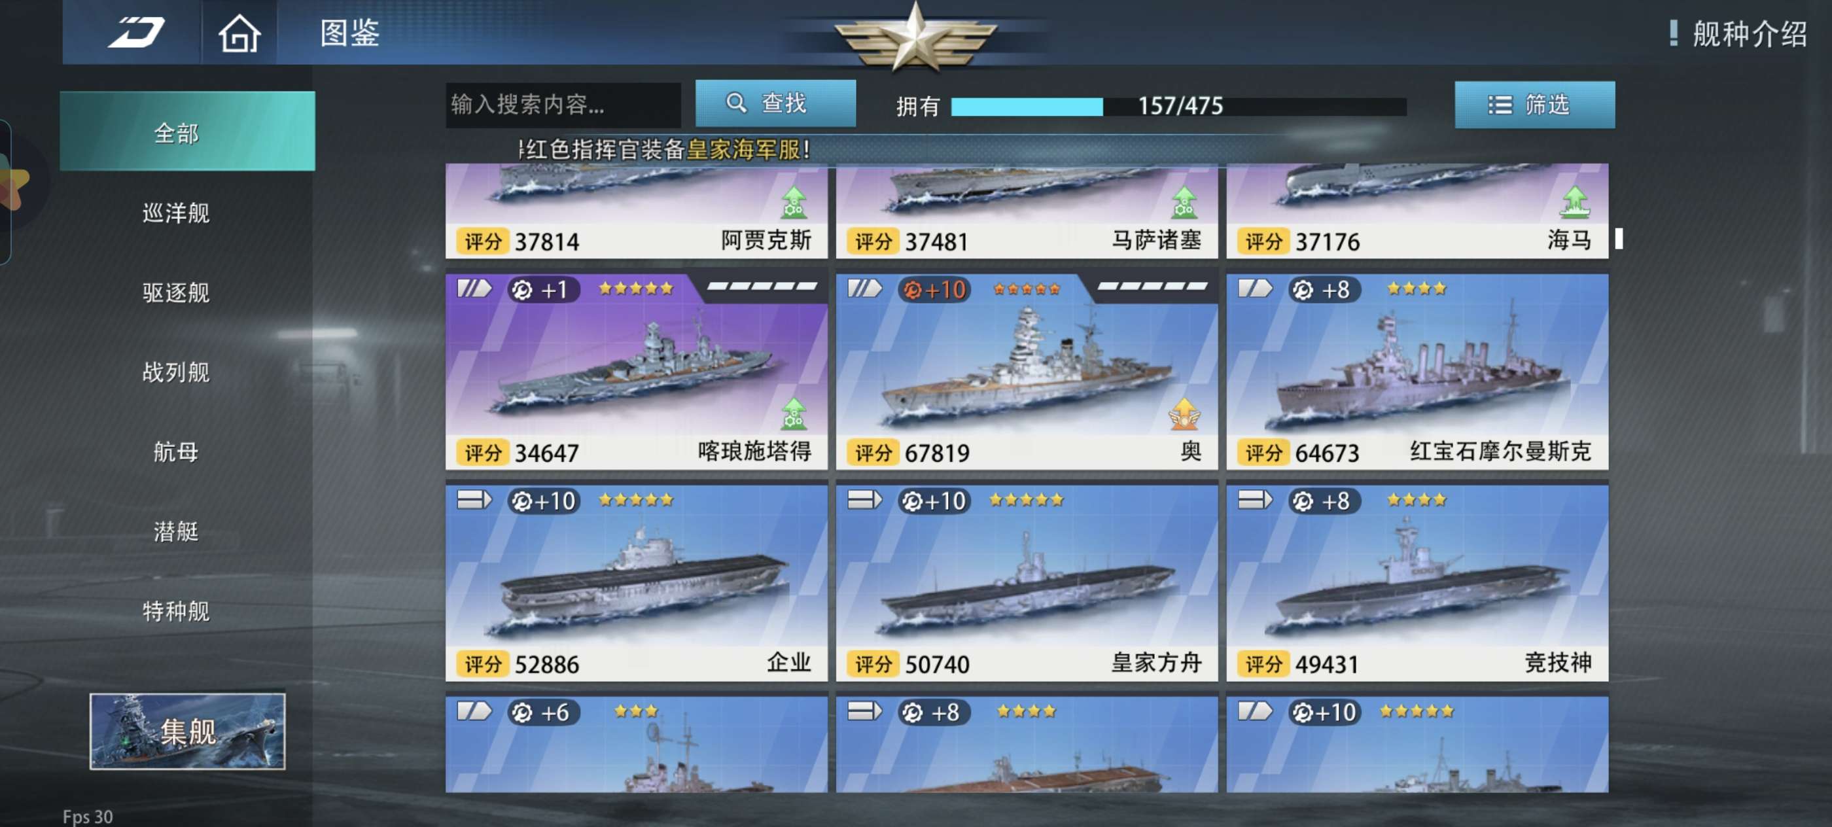The width and height of the screenshot is (1832, 827).
Task: Click the green upgrade icon on 喀琅施塔得 card
Action: (x=794, y=414)
